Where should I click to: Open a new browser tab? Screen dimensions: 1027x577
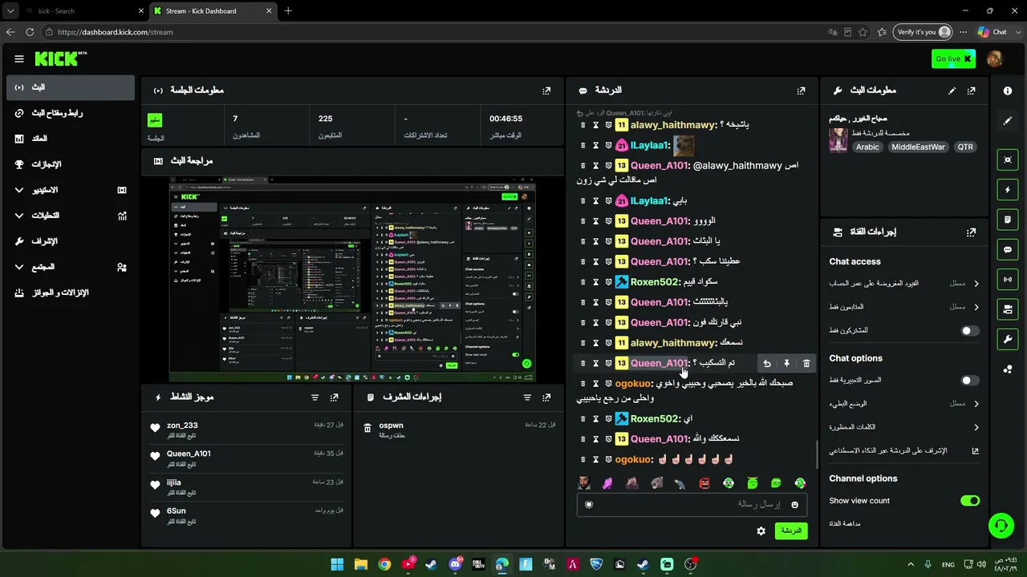coord(288,10)
